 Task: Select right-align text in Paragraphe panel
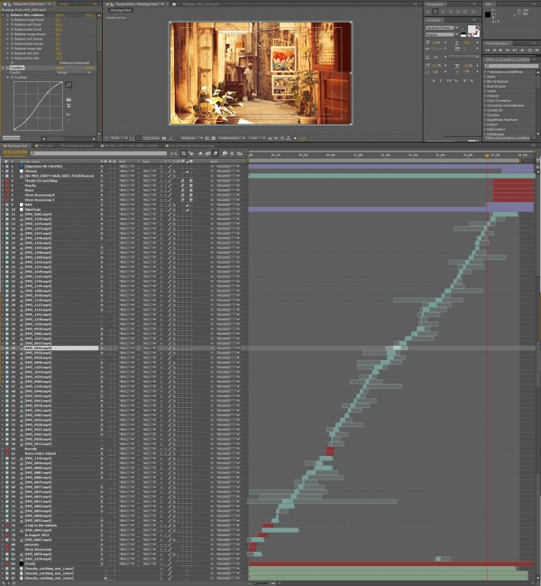coord(443,12)
